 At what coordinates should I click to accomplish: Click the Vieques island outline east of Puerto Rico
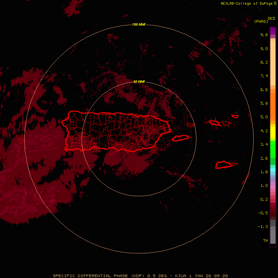[x=180, y=138]
